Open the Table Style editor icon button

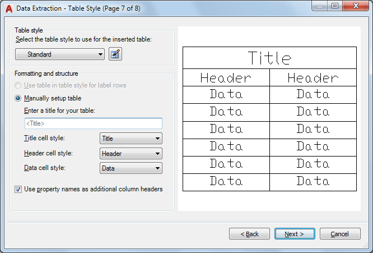click(x=115, y=54)
